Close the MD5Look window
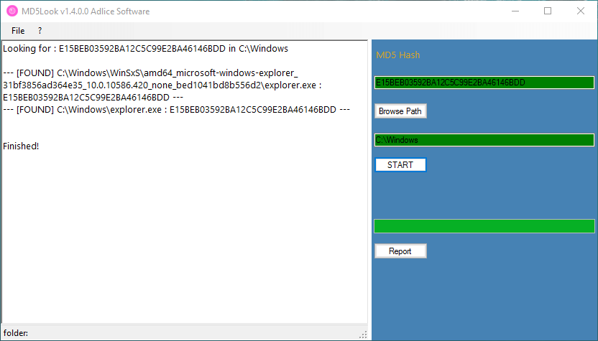Screen dimensions: 598x341 click(x=581, y=11)
